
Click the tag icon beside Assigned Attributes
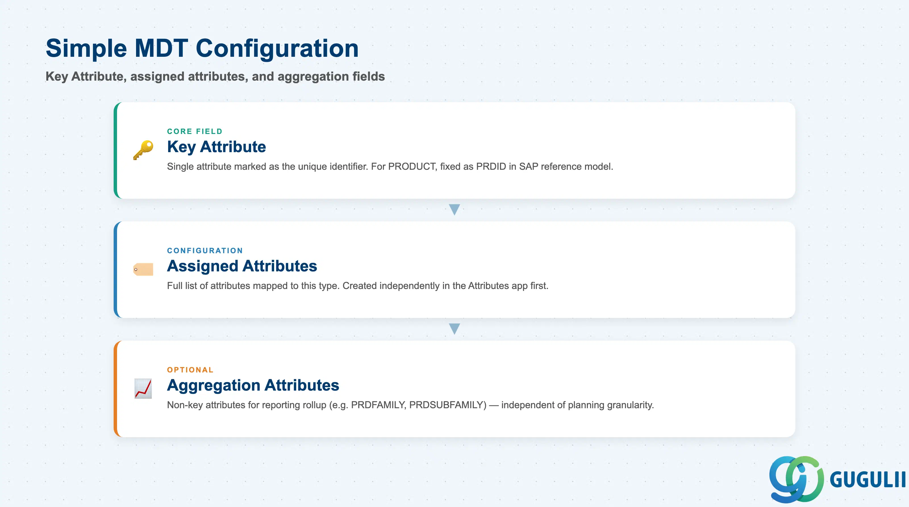(143, 269)
